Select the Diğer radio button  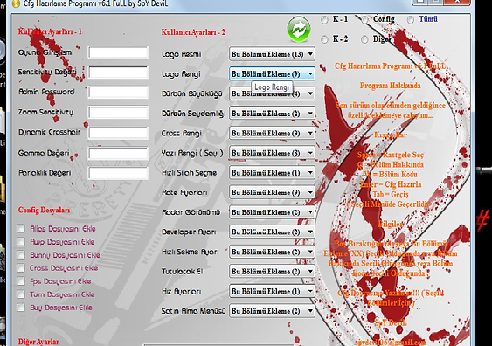click(x=364, y=39)
